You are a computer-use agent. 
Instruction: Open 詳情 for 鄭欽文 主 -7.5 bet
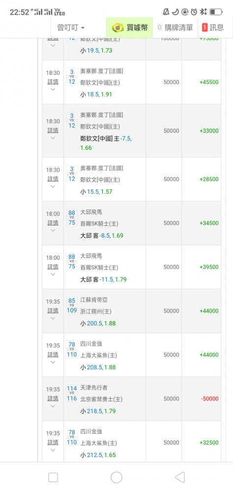(53, 130)
